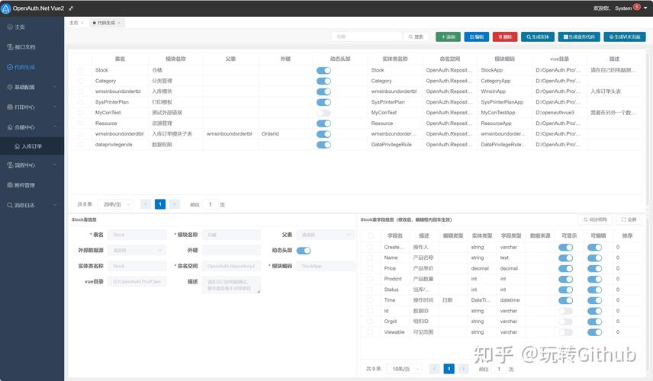This screenshot has width=653, height=381.
Task: Switch to the 代码生成 tab
Action: click(x=106, y=23)
